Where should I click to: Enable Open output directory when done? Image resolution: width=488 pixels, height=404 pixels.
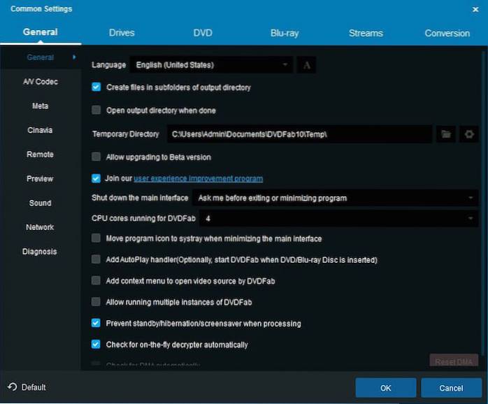(96, 110)
